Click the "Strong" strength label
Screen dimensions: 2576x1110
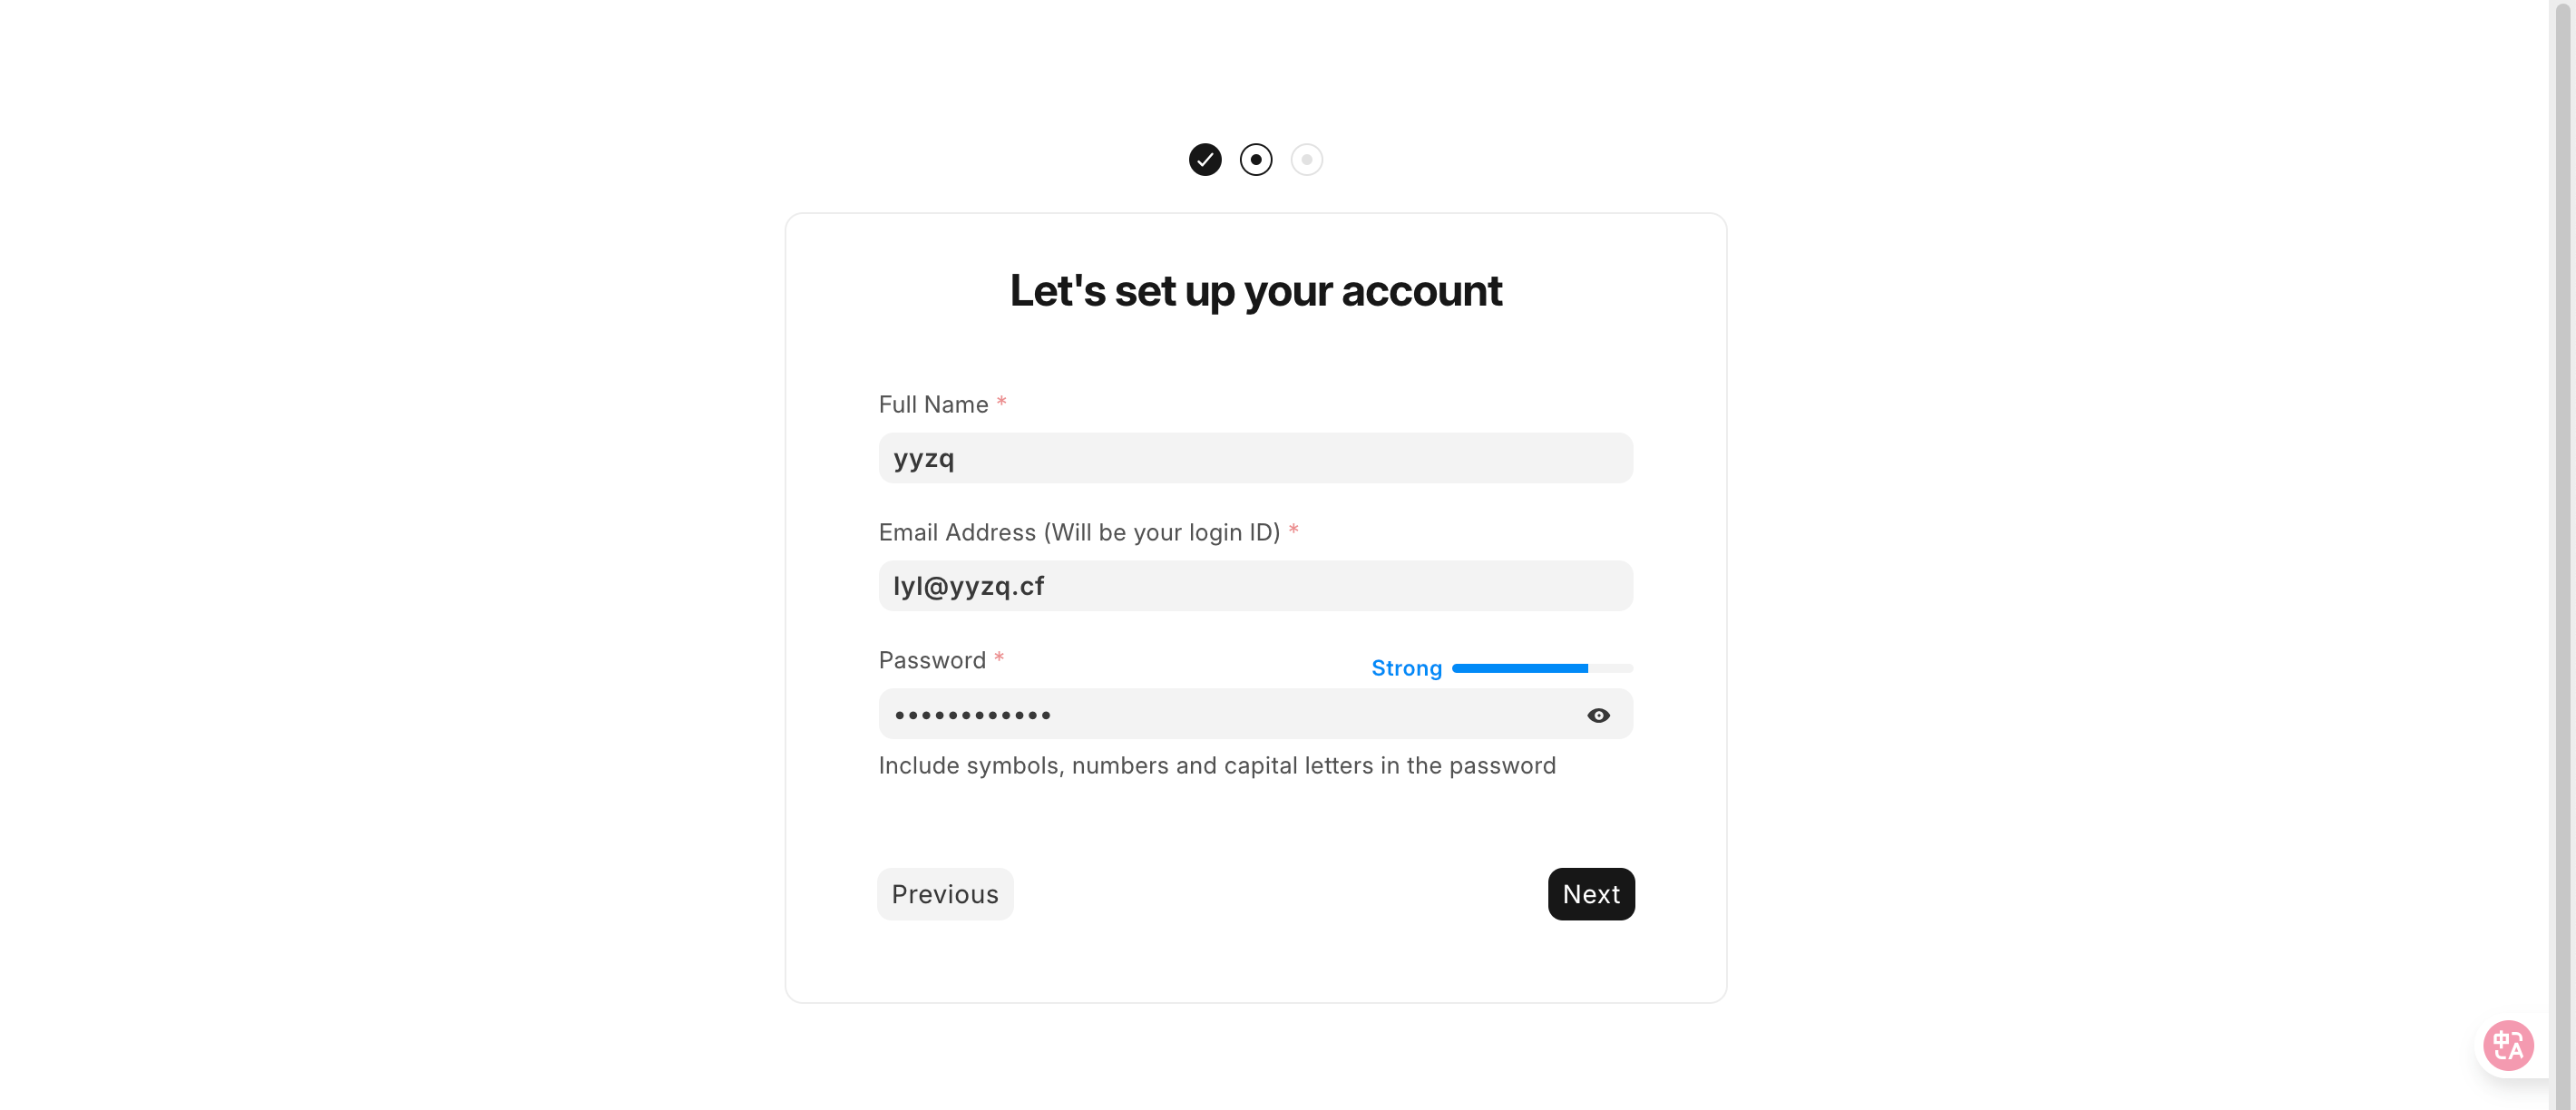point(1406,668)
